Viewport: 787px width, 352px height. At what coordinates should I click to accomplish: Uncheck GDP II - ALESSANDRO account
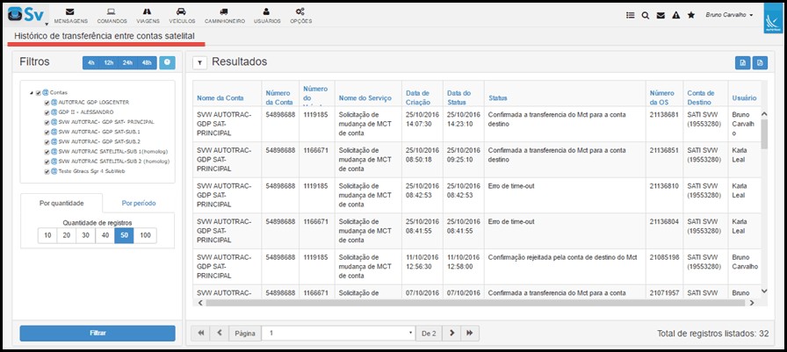pyautogui.click(x=47, y=112)
